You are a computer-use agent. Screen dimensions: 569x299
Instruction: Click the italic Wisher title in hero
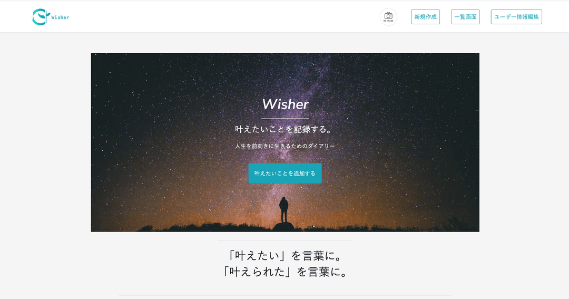[285, 104]
